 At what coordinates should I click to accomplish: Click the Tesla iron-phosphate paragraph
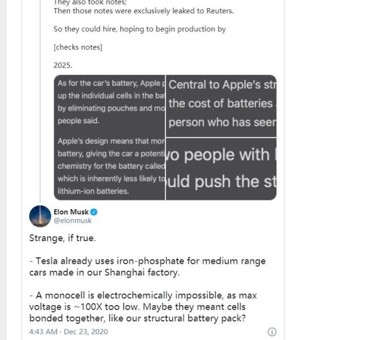(x=147, y=267)
